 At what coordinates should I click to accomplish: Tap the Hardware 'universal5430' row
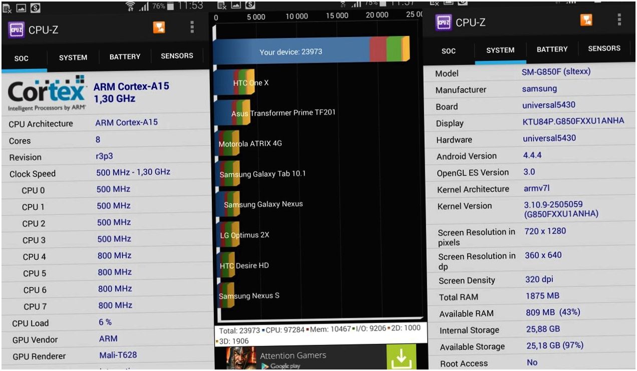pyautogui.click(x=530, y=139)
